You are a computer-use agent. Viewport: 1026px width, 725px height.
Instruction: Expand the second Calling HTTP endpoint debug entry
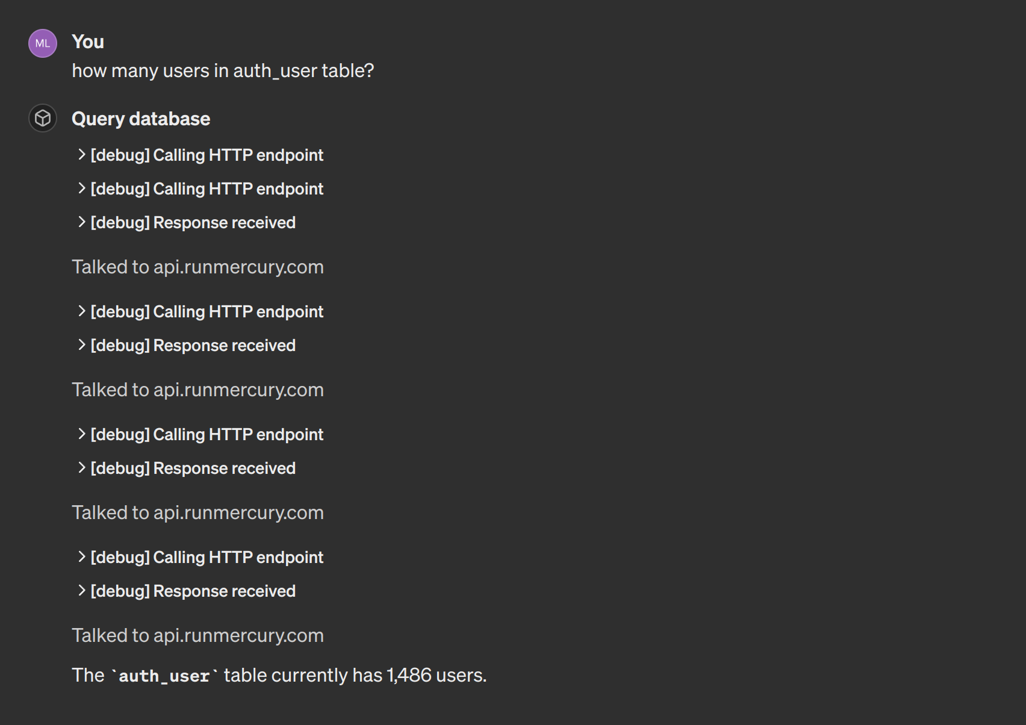[206, 189]
